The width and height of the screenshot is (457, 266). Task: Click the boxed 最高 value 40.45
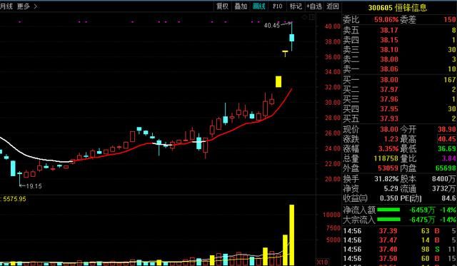click(446, 139)
